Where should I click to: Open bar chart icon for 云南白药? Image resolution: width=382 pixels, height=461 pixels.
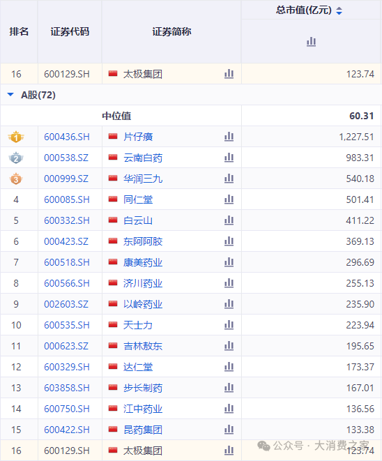[x=229, y=158]
